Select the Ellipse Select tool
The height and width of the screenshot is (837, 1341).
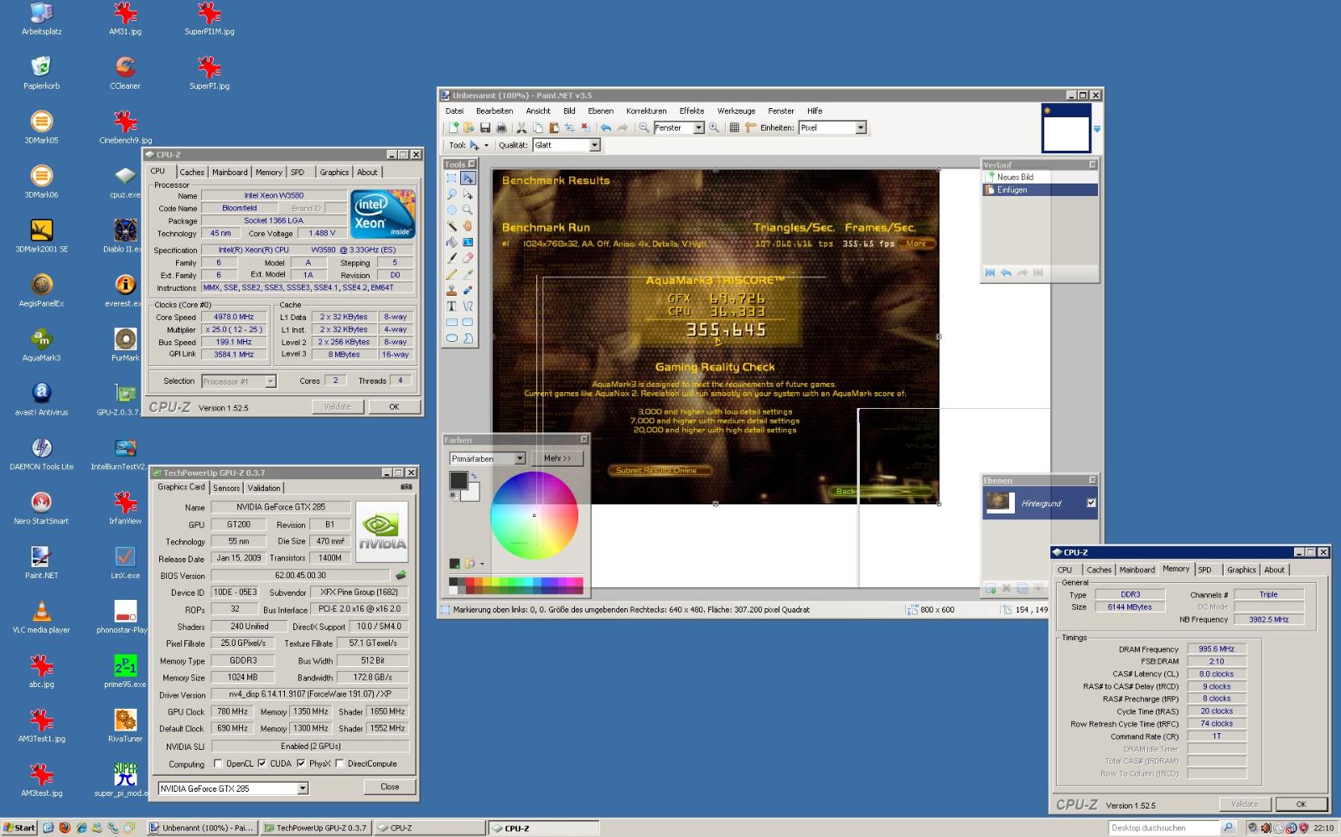451,210
